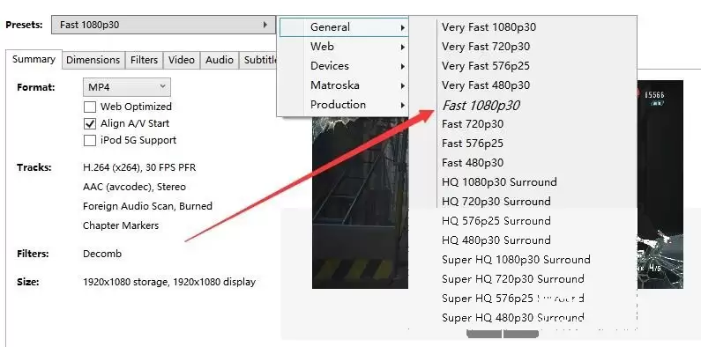This screenshot has width=701, height=347.
Task: Select the HQ 480p30 Surround preset
Action: point(496,240)
